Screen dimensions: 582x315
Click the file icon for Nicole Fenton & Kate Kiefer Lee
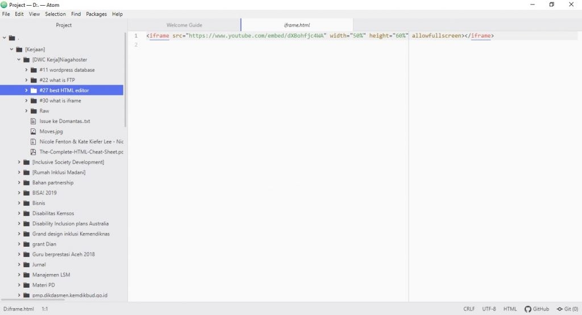[34, 142]
